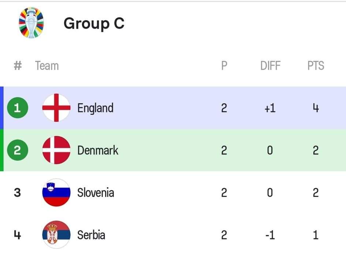Sort by the PTS column header
Viewport: 346px width, 261px height.
316,66
